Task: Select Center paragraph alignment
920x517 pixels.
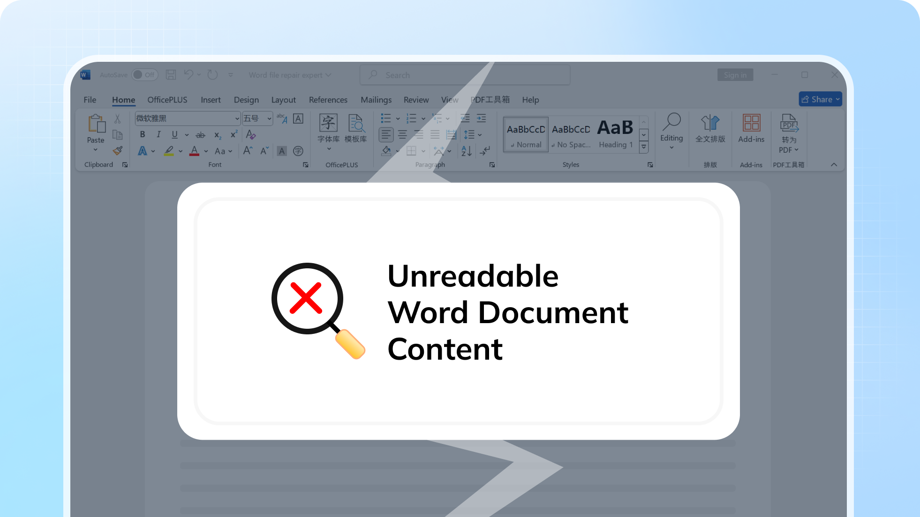Action: point(402,135)
